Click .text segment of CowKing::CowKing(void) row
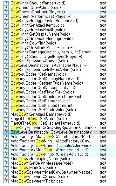The width and height of the screenshot is (116, 186). (x=102, y=43)
